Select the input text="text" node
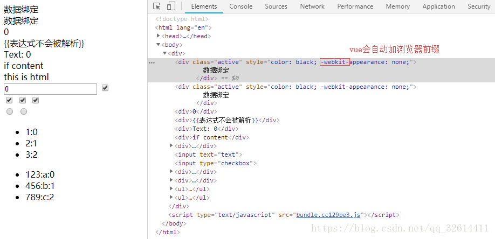The height and width of the screenshot is (239, 495). (209, 154)
